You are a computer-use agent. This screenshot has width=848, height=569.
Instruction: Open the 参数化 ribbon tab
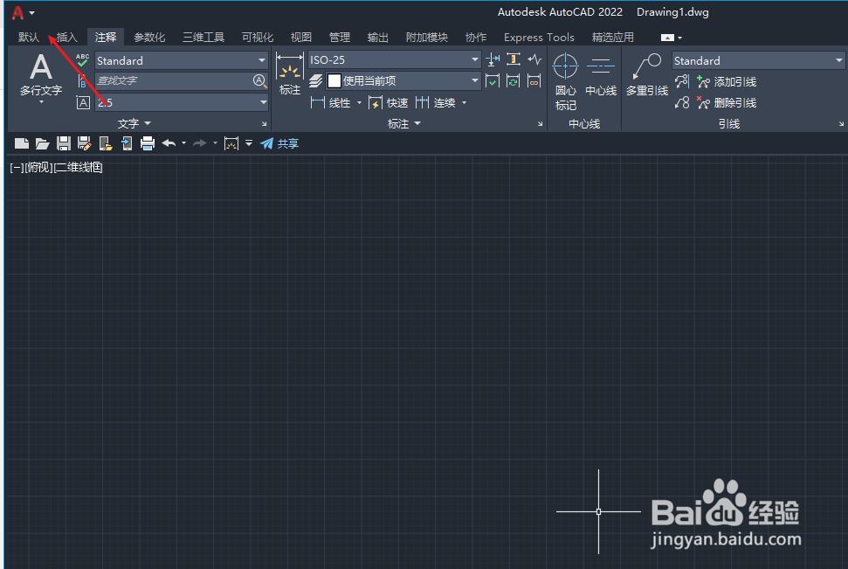tap(149, 37)
